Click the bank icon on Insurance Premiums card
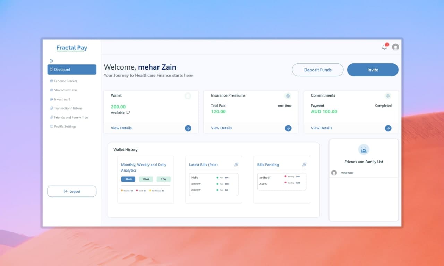 point(288,96)
